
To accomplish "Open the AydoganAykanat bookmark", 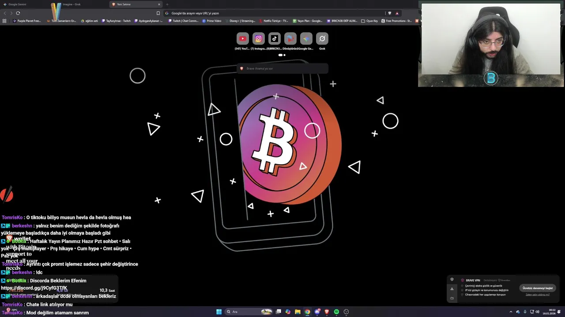I will (149, 21).
